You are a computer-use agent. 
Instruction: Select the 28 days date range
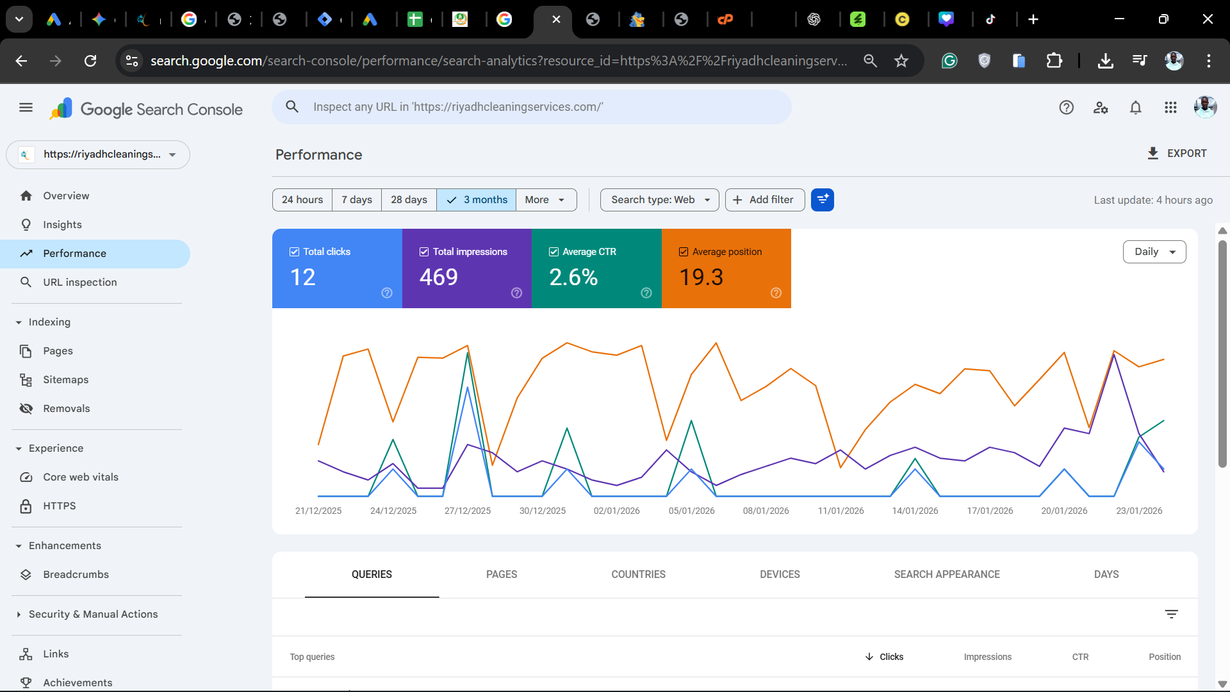[x=408, y=199]
